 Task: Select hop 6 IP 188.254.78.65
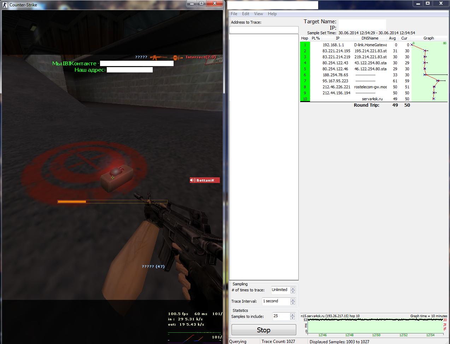pyautogui.click(x=335, y=75)
